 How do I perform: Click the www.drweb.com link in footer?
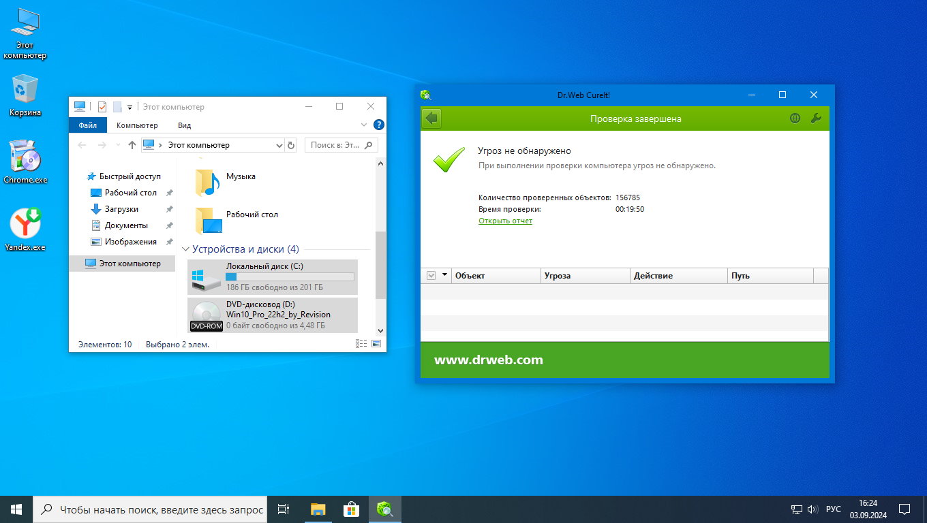[488, 360]
